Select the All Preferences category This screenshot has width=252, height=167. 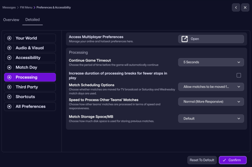[x=30, y=107]
